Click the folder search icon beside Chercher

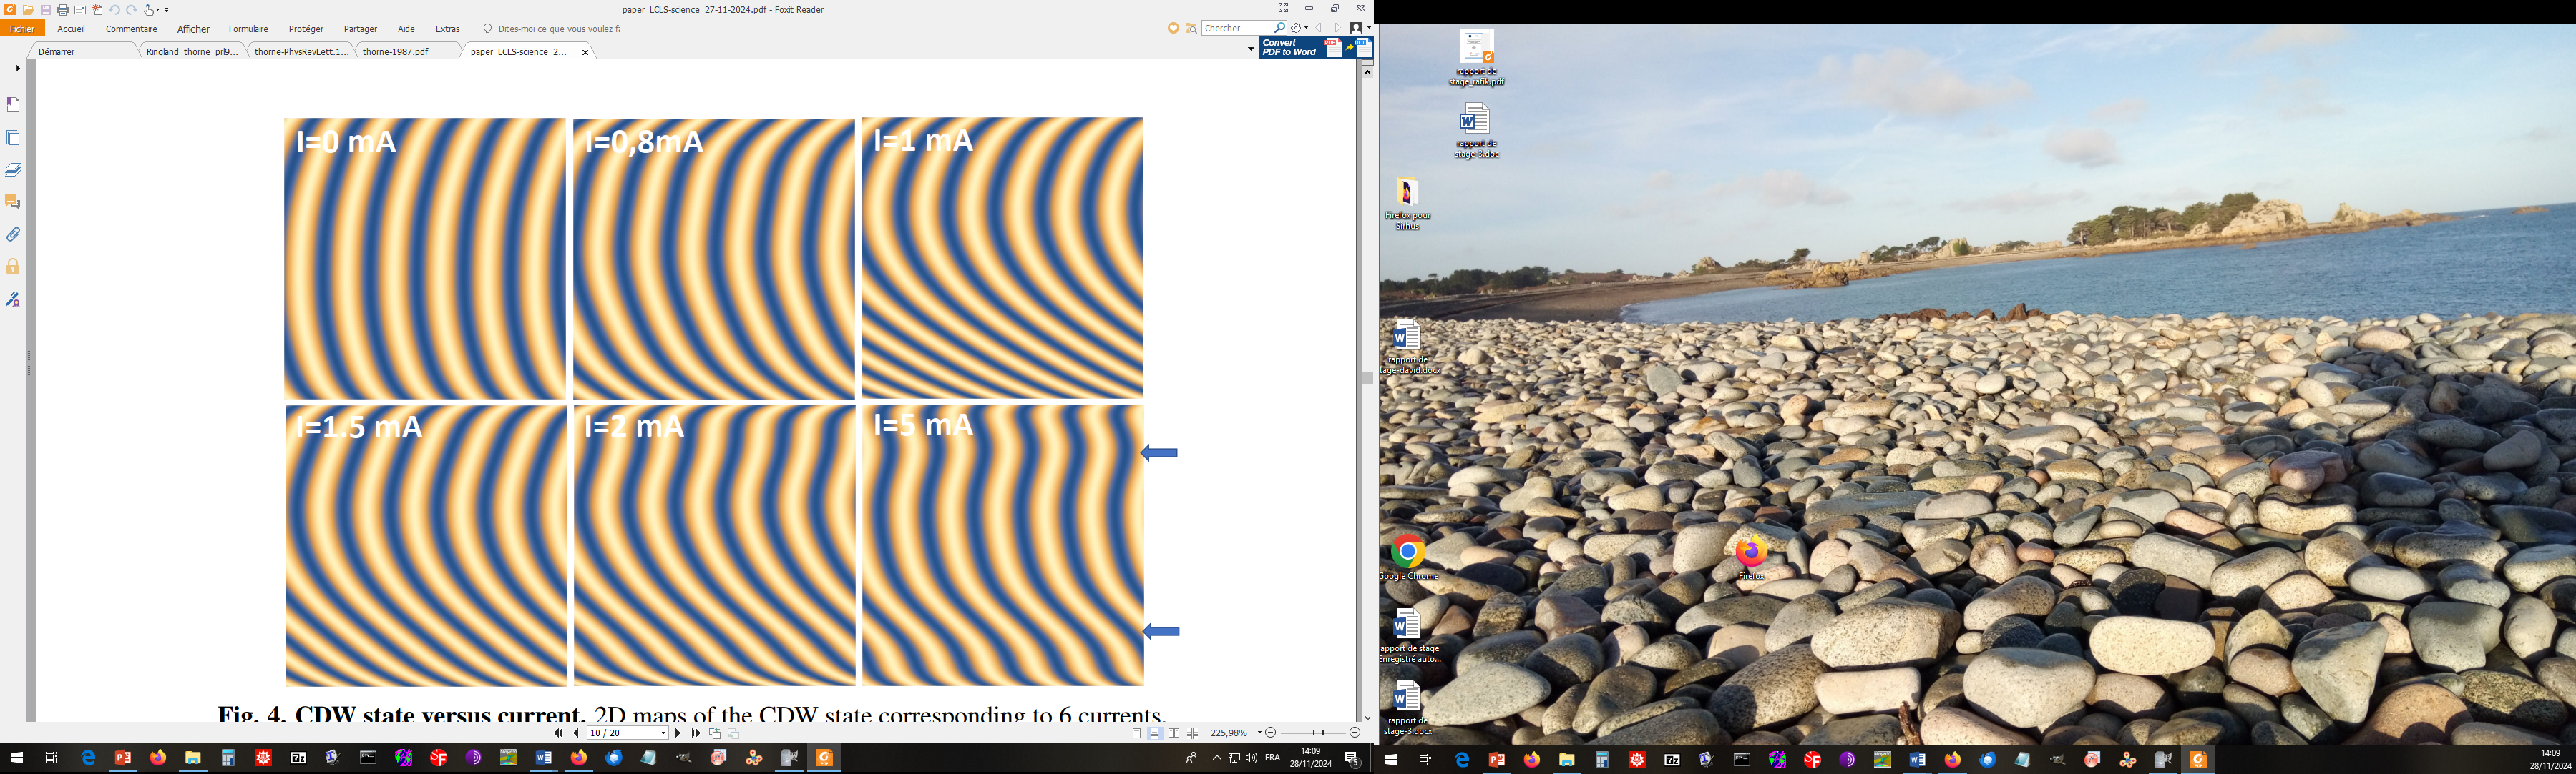click(x=1191, y=28)
